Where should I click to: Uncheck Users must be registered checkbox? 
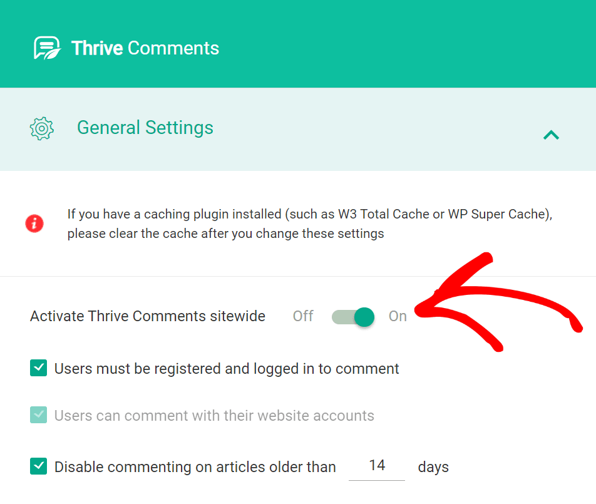[x=39, y=368]
